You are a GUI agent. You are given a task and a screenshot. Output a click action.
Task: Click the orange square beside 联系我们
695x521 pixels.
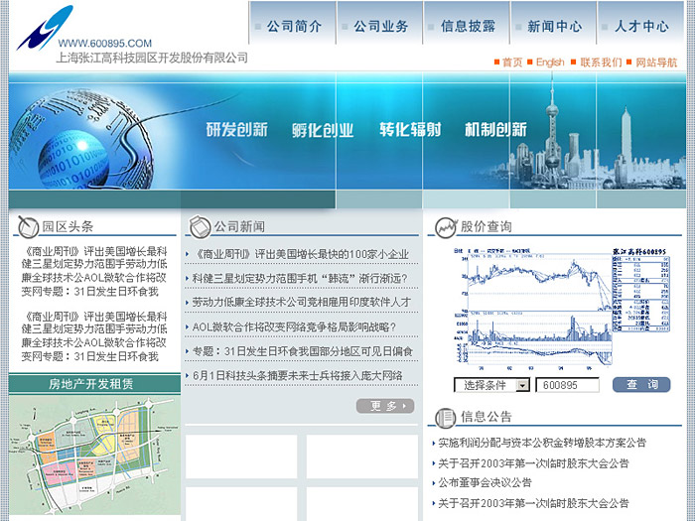pos(574,63)
